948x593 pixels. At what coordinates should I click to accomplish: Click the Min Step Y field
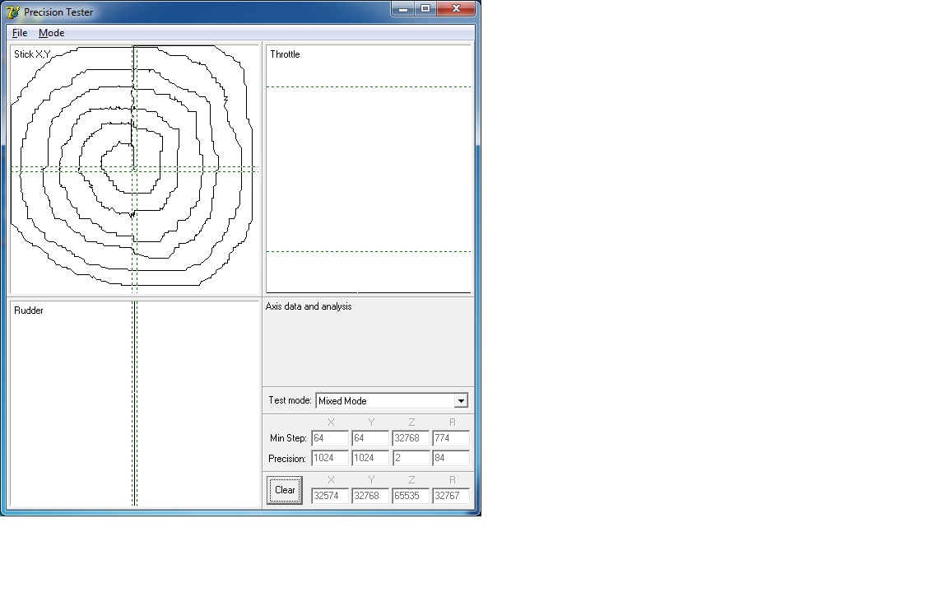370,438
